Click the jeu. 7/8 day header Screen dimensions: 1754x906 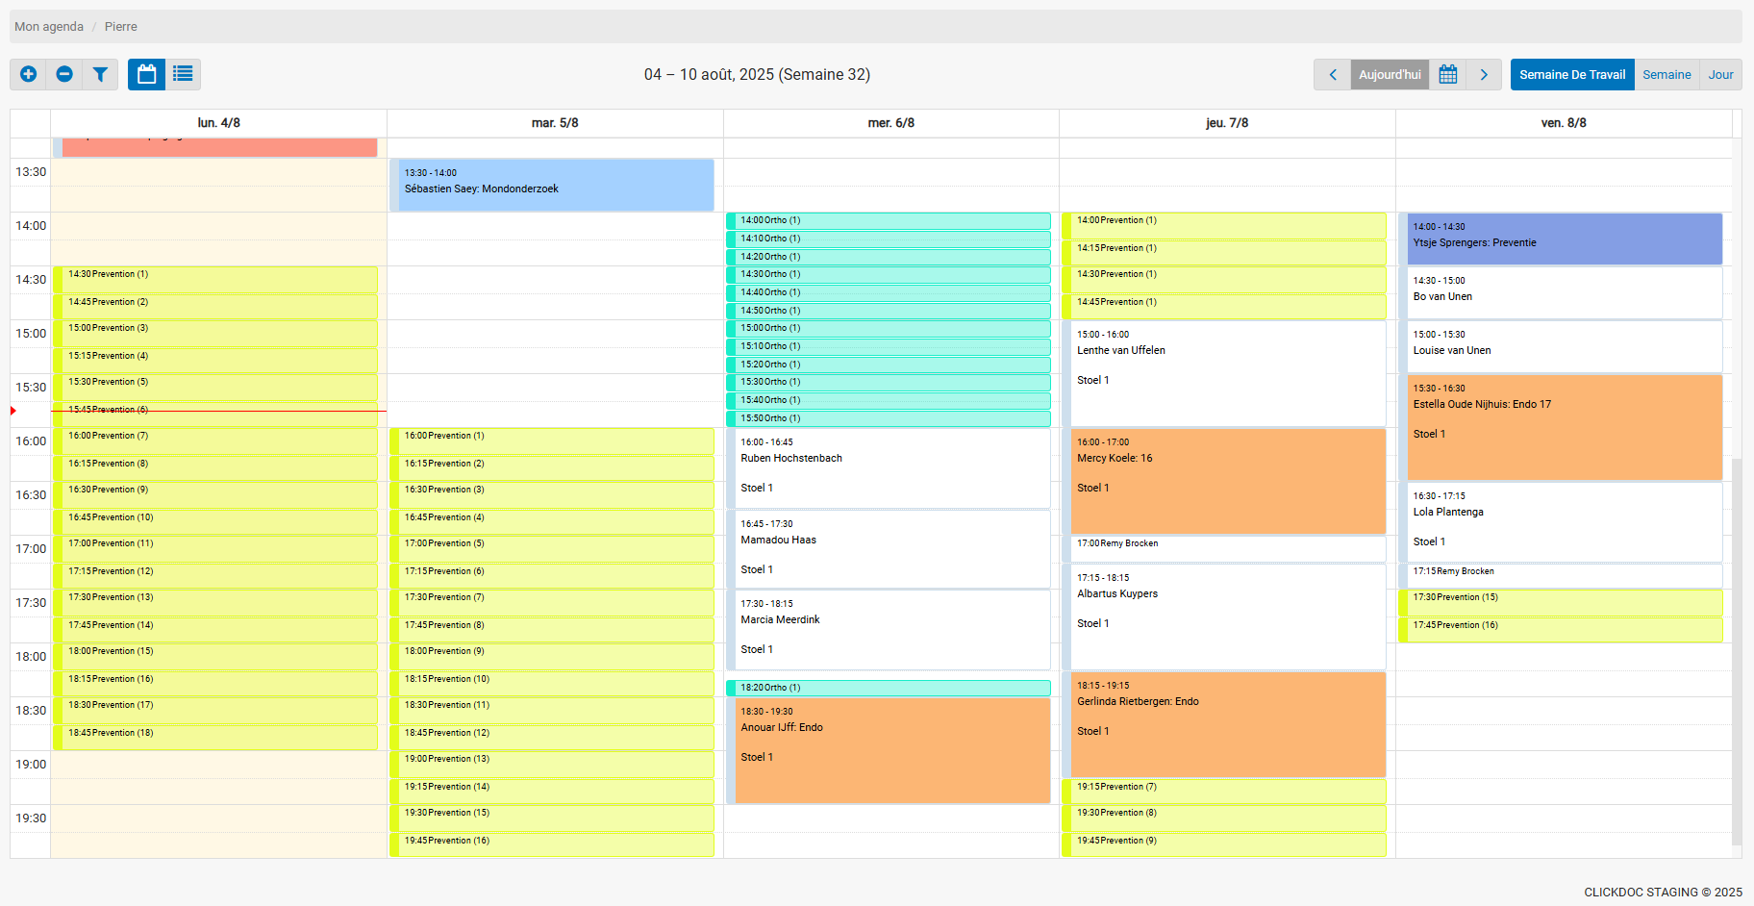(x=1226, y=123)
